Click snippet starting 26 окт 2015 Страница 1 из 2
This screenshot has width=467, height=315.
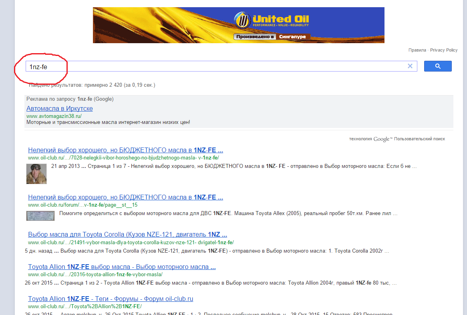[211, 283]
